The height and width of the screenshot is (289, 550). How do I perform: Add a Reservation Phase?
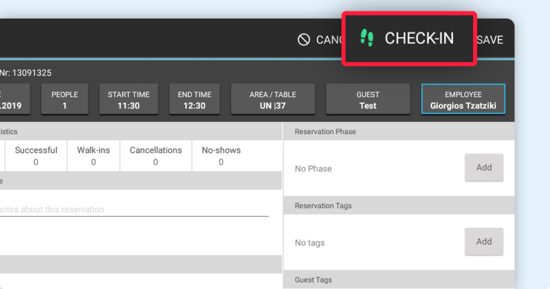[483, 168]
